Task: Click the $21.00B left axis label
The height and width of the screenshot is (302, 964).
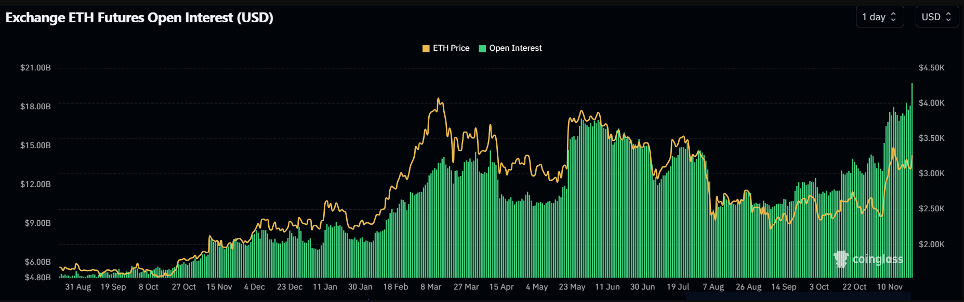Action: 35,68
